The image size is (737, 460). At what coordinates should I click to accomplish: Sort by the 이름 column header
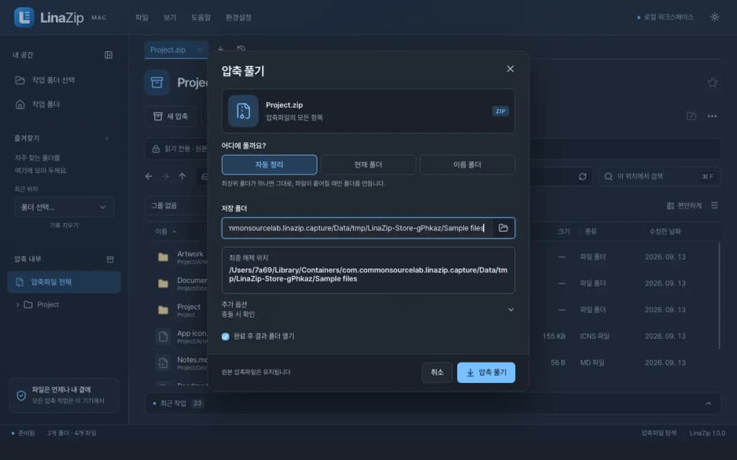[x=165, y=232]
